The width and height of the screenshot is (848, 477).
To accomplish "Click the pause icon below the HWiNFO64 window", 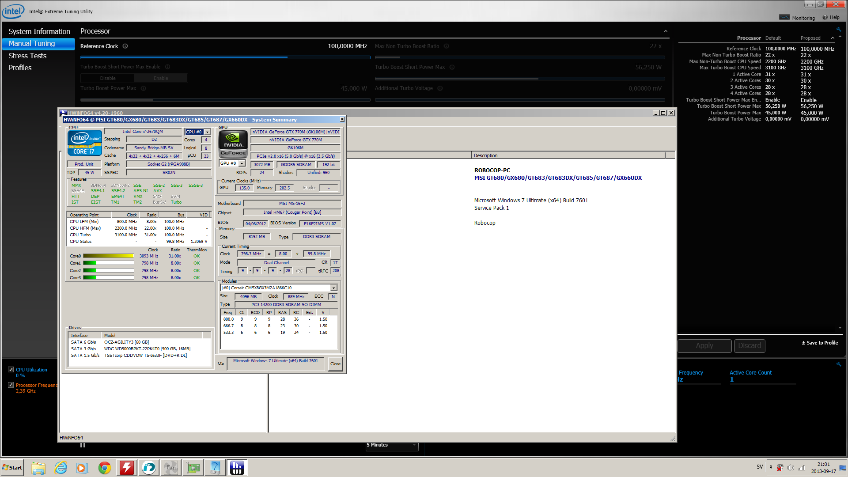I will coord(83,445).
